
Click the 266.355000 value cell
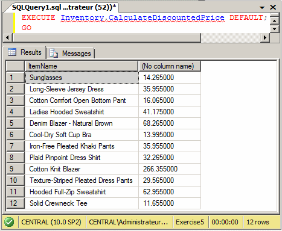pos(170,169)
